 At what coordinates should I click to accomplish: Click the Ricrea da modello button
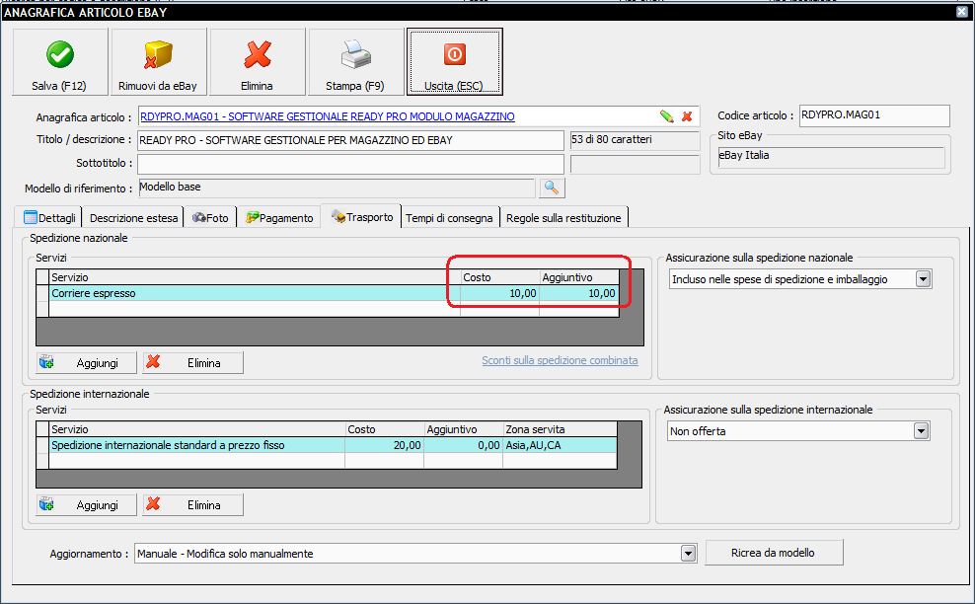tap(774, 553)
